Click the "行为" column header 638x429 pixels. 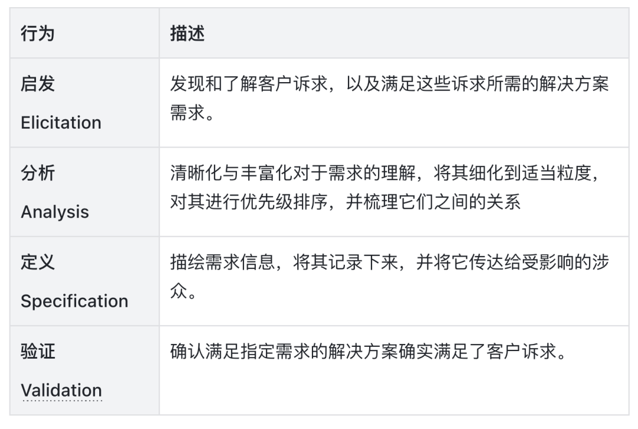coord(38,34)
